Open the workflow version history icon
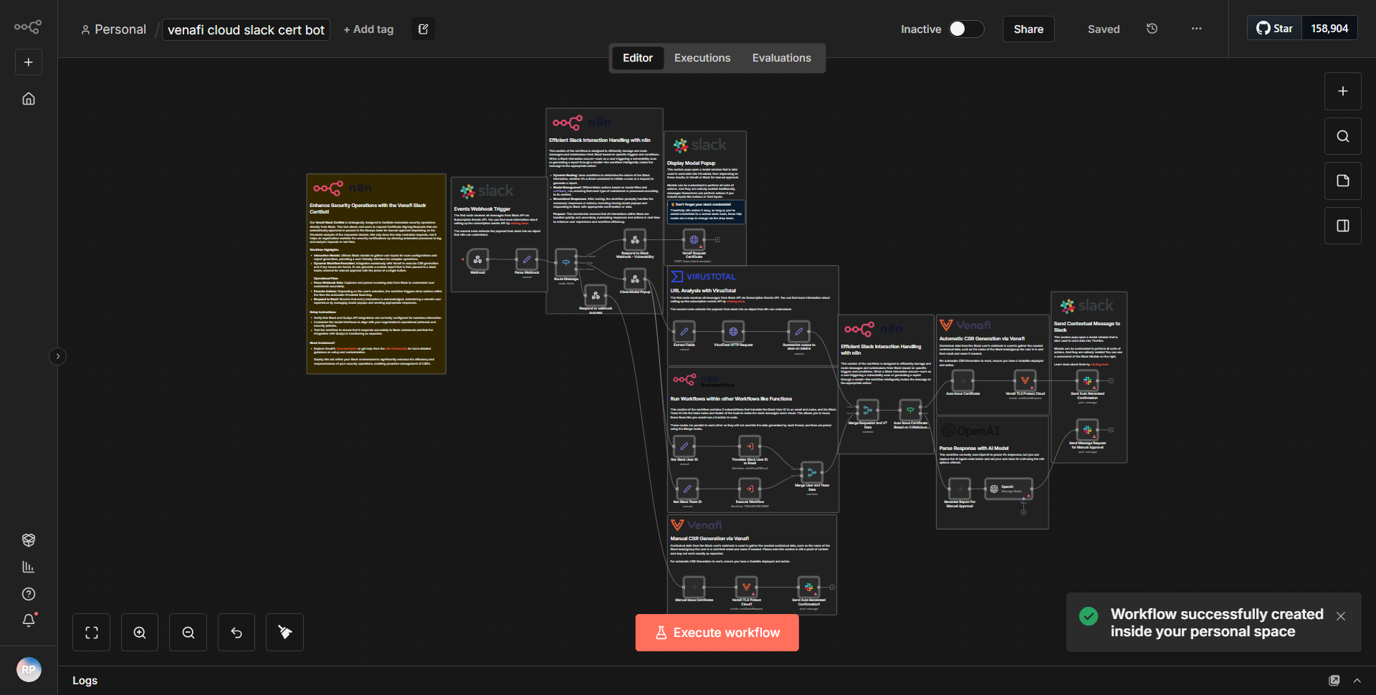1376x695 pixels. 1152,29
